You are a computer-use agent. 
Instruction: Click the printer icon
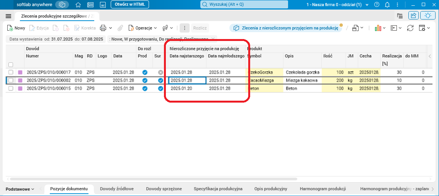coord(103,28)
